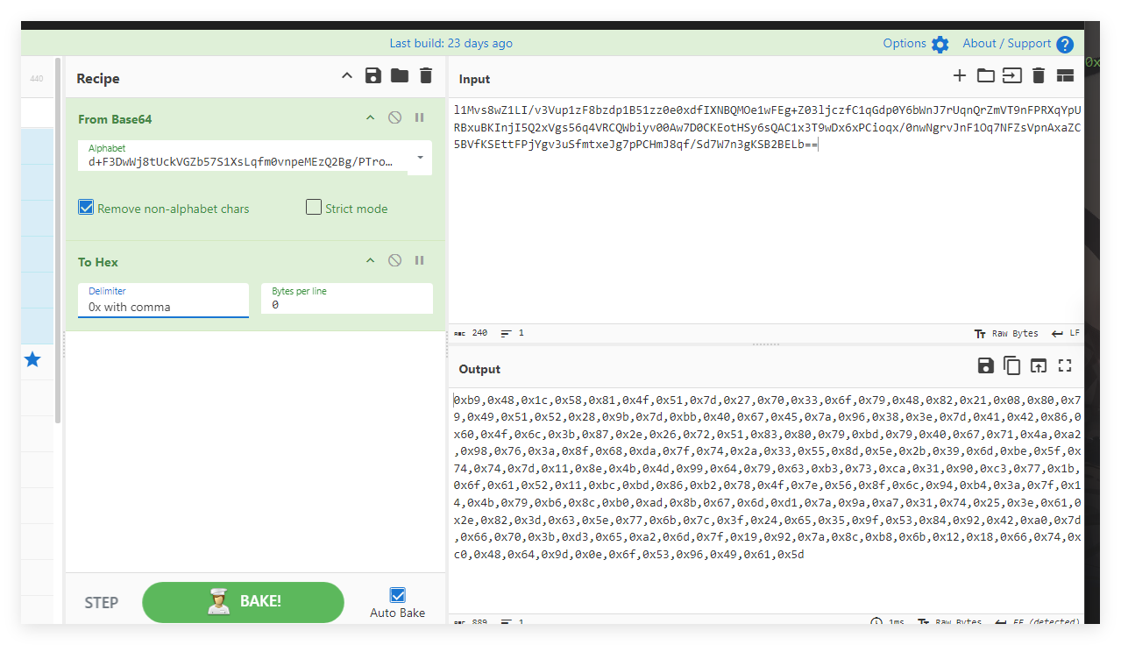
Task: Click the BAKE! button
Action: point(243,602)
